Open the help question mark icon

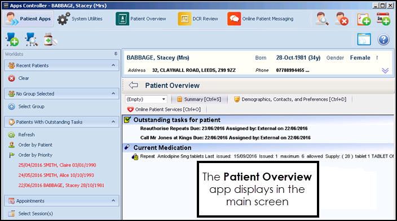(383, 40)
